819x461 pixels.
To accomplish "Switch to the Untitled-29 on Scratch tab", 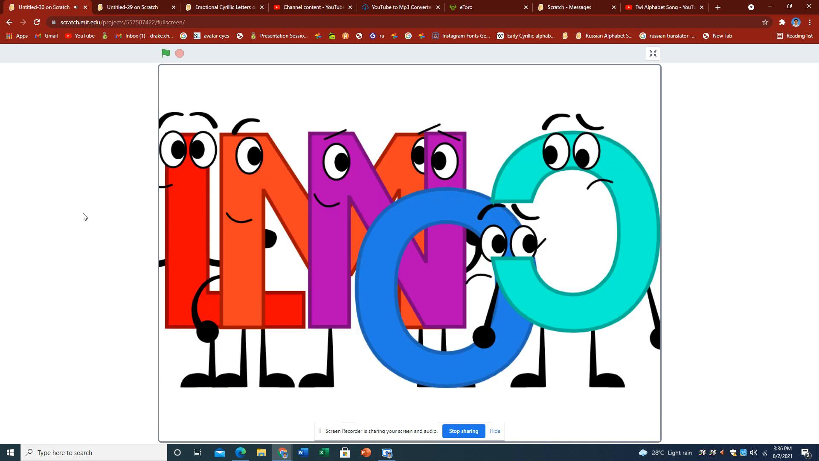I will pyautogui.click(x=132, y=7).
